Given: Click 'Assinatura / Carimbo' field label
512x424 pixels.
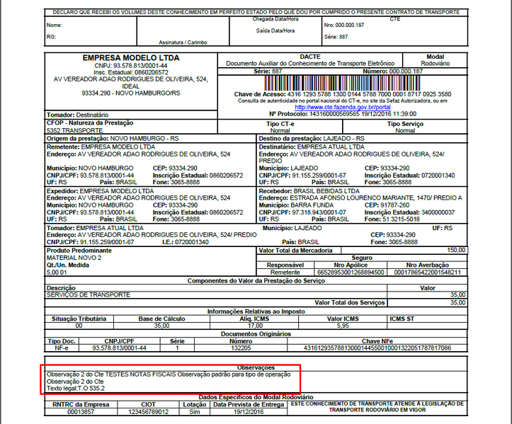Looking at the screenshot, I should pyautogui.click(x=183, y=42).
